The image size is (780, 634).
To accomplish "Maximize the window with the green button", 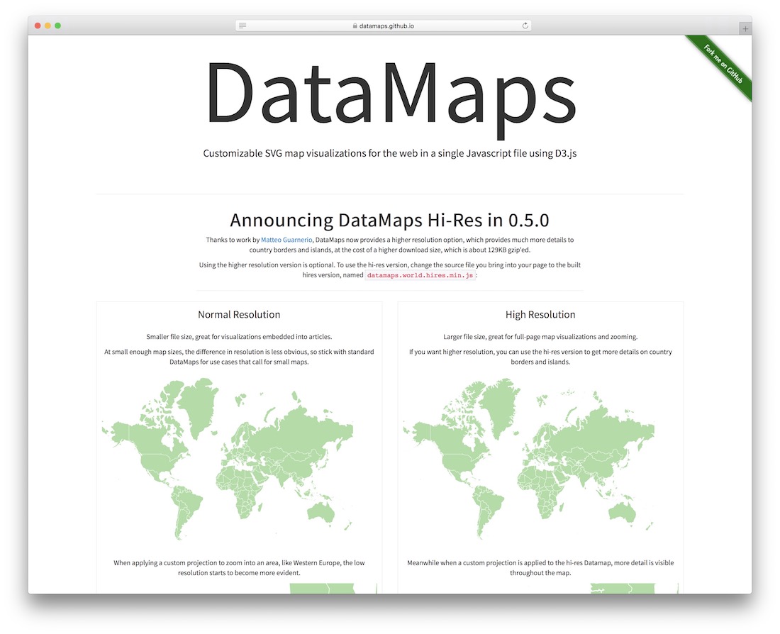I will coord(57,26).
